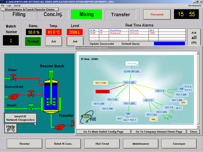Select the 10.1.1.149 network node
This screenshot has width=203, height=152.
pyautogui.click(x=101, y=83)
